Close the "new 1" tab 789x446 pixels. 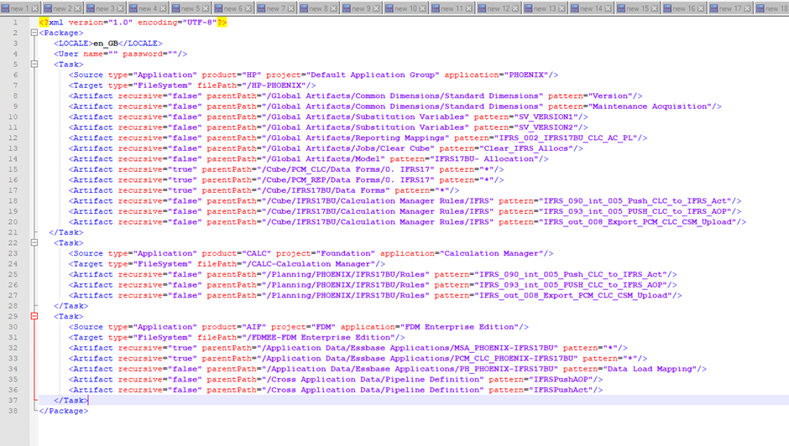[x=34, y=8]
